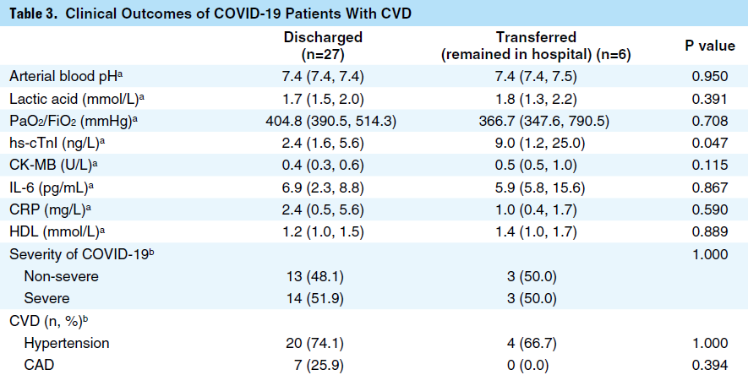Click the P value column header
The height and width of the screenshot is (375, 748).
709,46
